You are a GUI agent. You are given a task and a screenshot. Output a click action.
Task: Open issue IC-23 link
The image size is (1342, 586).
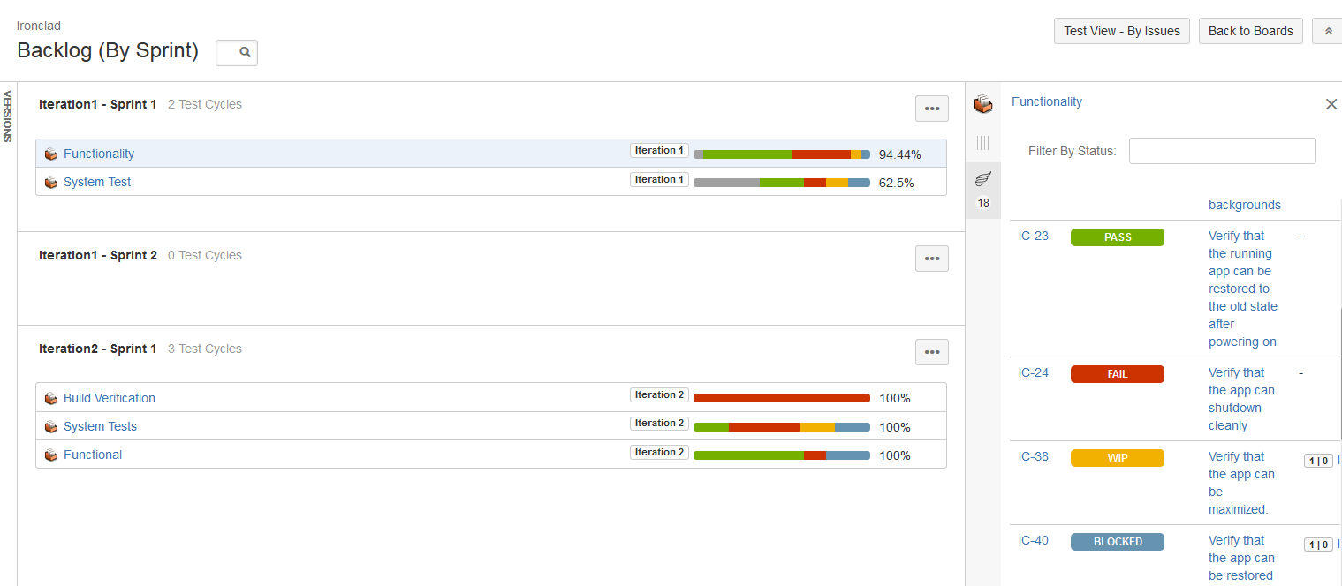1033,236
